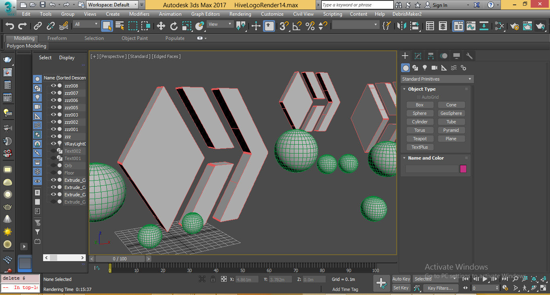Activate the Select and Scale tool
Screen dimensions: 550x295
coord(187,26)
